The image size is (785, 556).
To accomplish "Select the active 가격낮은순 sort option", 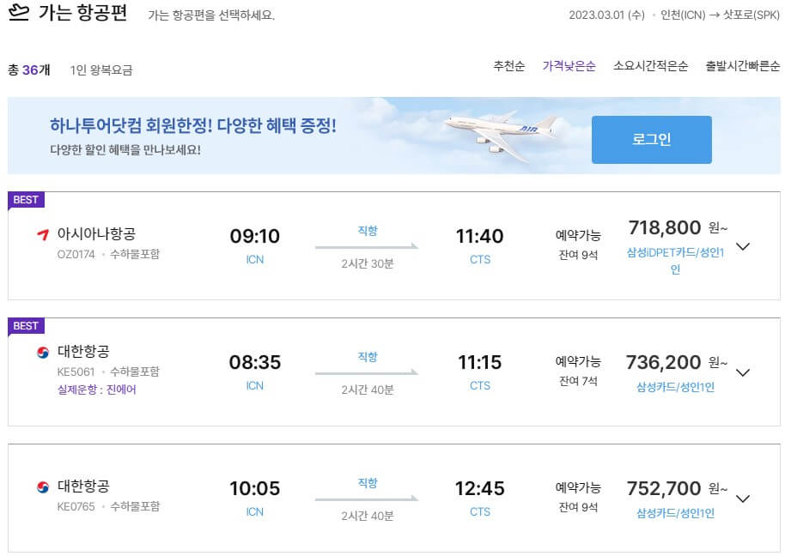I will point(568,64).
